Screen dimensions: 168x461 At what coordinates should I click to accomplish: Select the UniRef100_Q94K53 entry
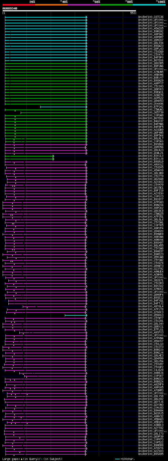[151, 101]
